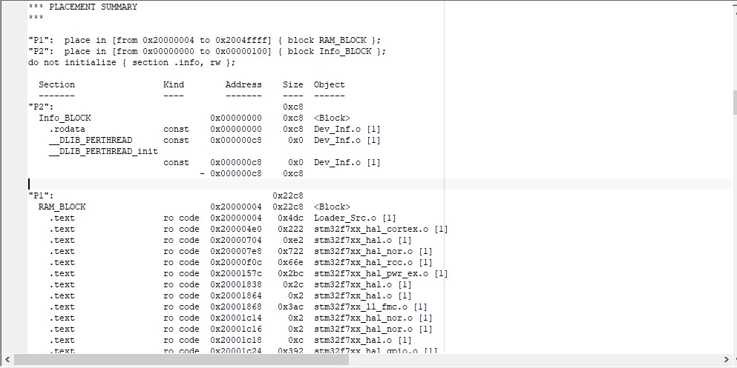
Task: Click the Address column header text
Action: [x=243, y=85]
